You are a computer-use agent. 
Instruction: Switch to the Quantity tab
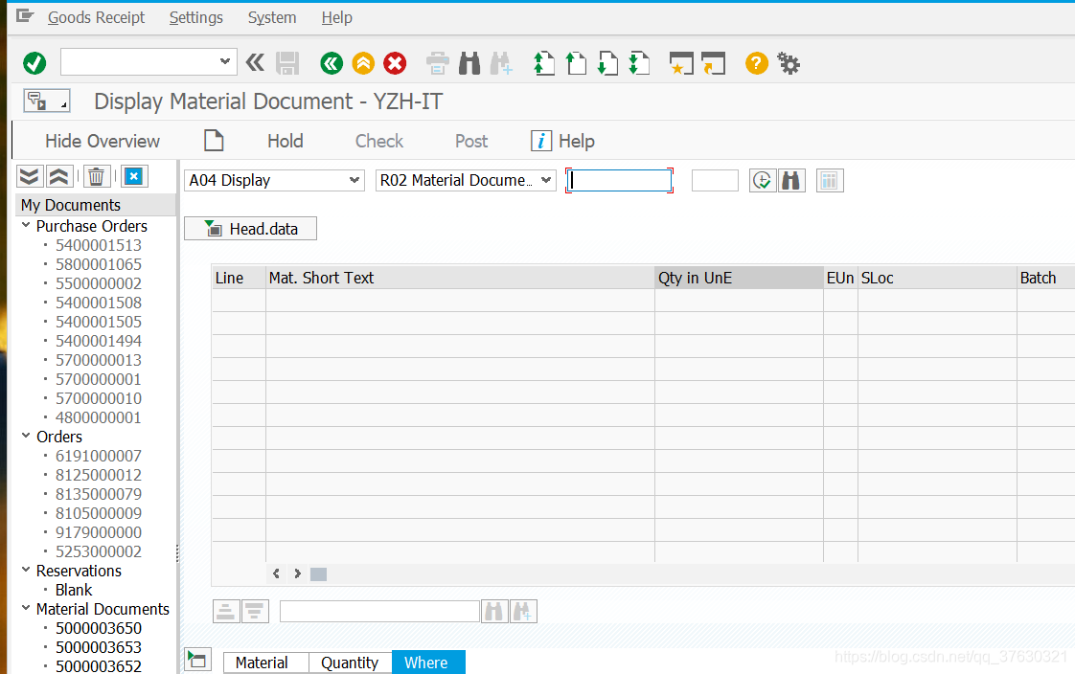tap(349, 663)
